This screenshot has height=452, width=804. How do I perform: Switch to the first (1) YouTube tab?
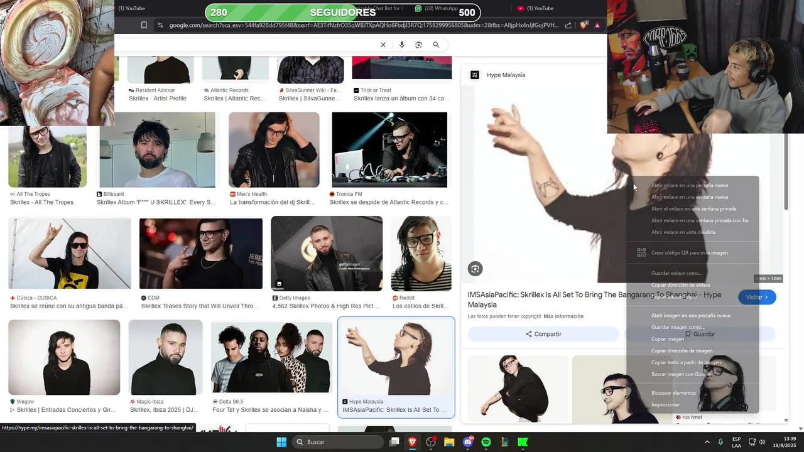(131, 8)
